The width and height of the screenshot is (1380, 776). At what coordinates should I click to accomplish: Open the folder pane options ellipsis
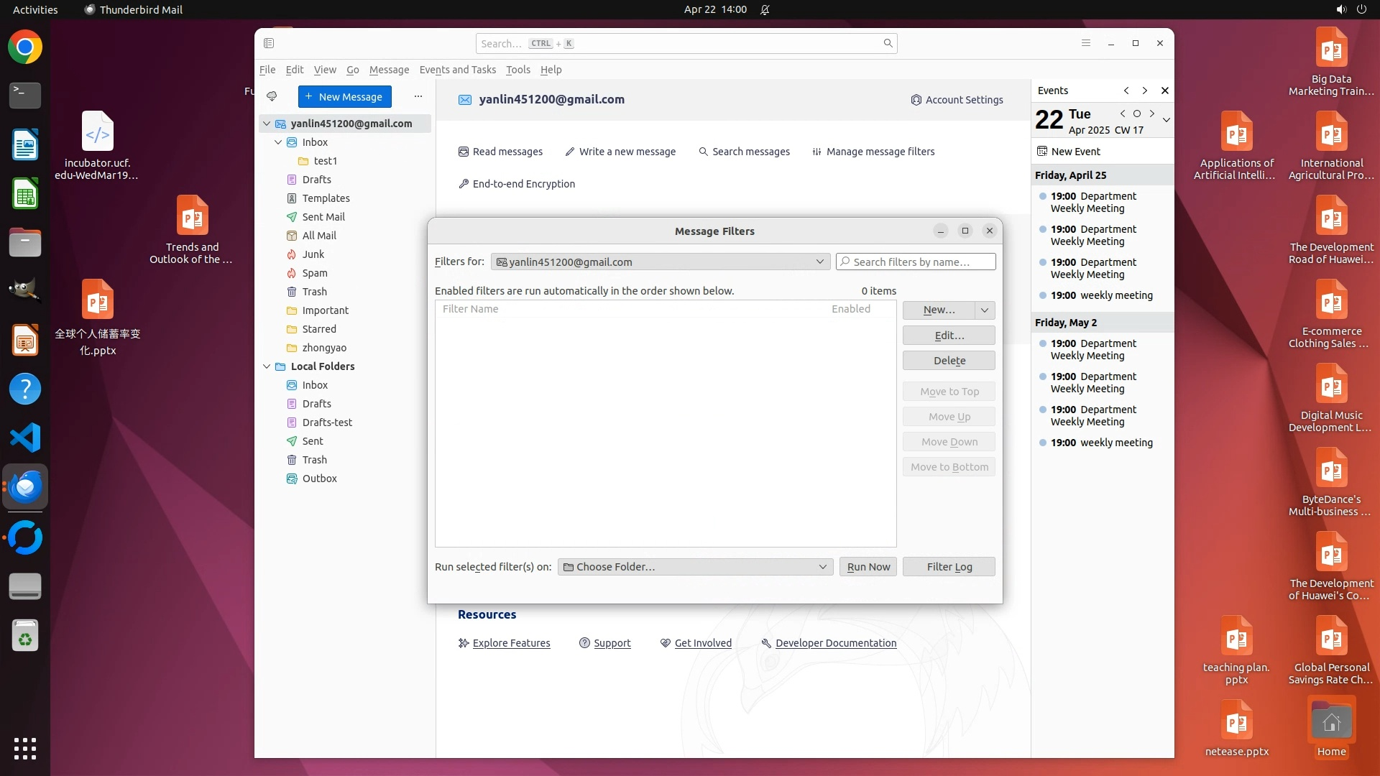click(418, 96)
